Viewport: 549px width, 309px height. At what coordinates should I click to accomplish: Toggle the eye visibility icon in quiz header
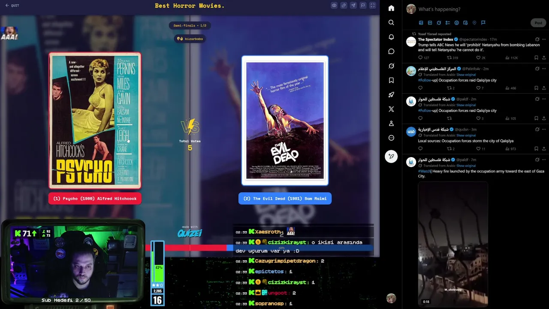tap(334, 6)
